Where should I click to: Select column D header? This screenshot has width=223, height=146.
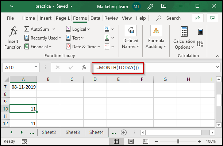click(x=95, y=79)
